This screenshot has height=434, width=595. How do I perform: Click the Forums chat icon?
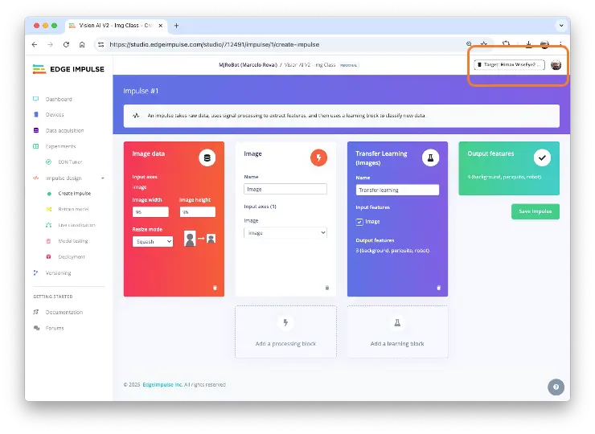(36, 328)
